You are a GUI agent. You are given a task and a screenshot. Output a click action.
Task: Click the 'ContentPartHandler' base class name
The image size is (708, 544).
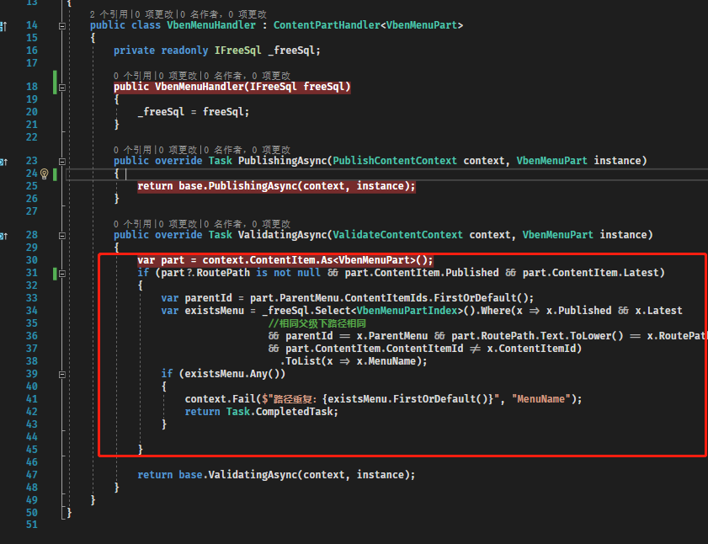[327, 25]
